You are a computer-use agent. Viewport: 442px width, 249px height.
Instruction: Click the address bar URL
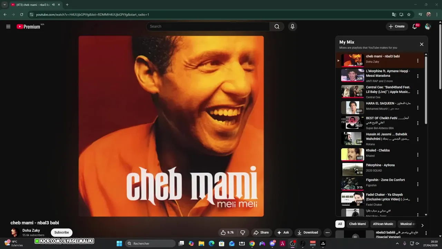(x=93, y=15)
